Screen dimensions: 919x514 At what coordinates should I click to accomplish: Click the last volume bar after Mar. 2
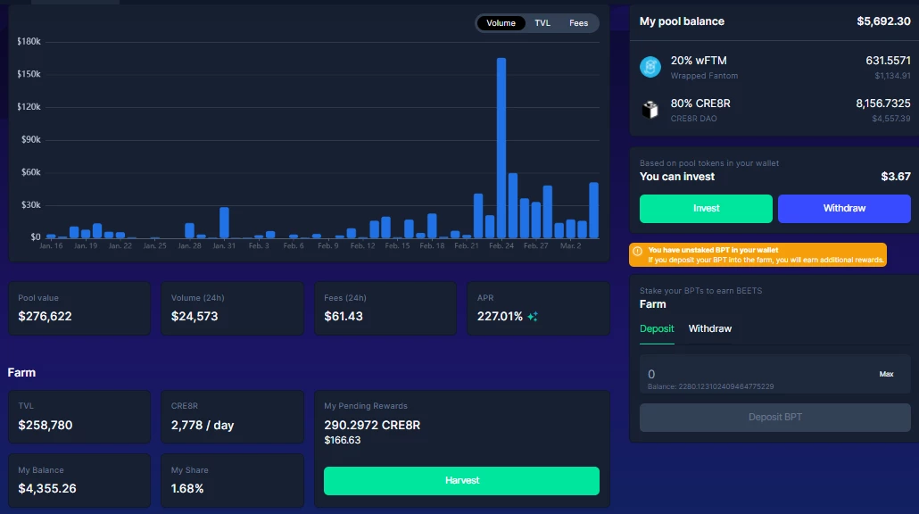tap(593, 211)
